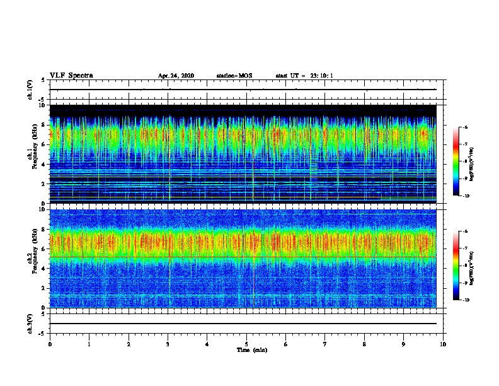Click the "Time (min)" x-axis label
Screen dimensions: 499x386
point(252,350)
